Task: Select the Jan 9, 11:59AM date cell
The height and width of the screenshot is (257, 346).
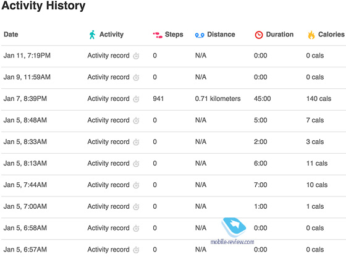Action: pyautogui.click(x=27, y=77)
